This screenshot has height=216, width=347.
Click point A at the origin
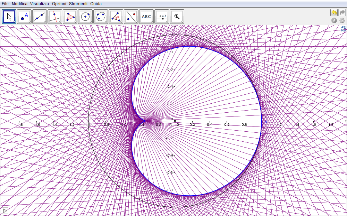pos(175,121)
